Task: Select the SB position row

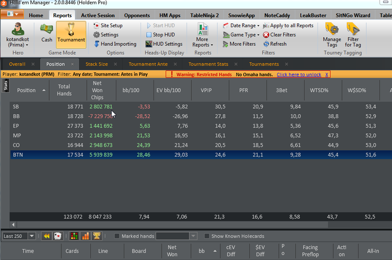Action: point(201,106)
